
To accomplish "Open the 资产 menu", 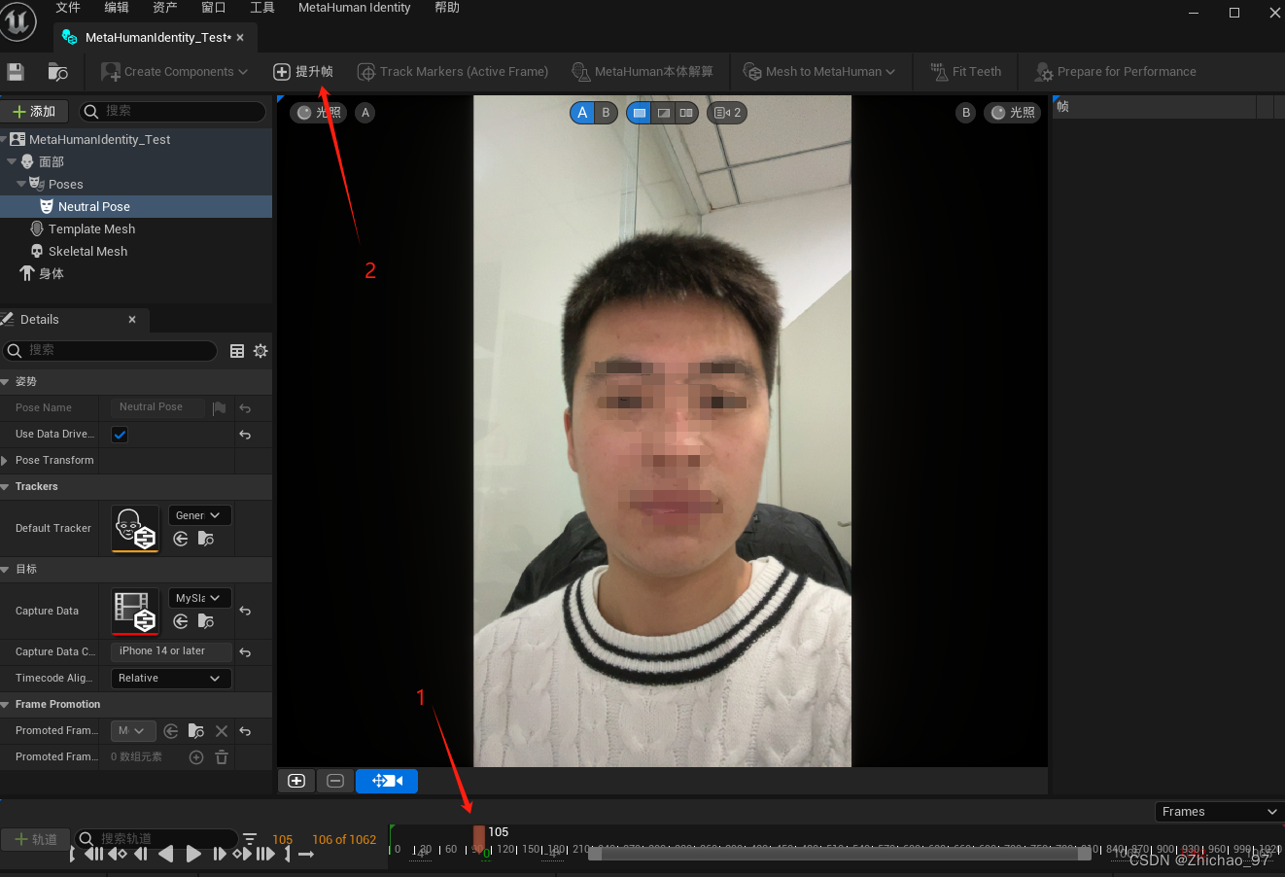I will [x=165, y=8].
